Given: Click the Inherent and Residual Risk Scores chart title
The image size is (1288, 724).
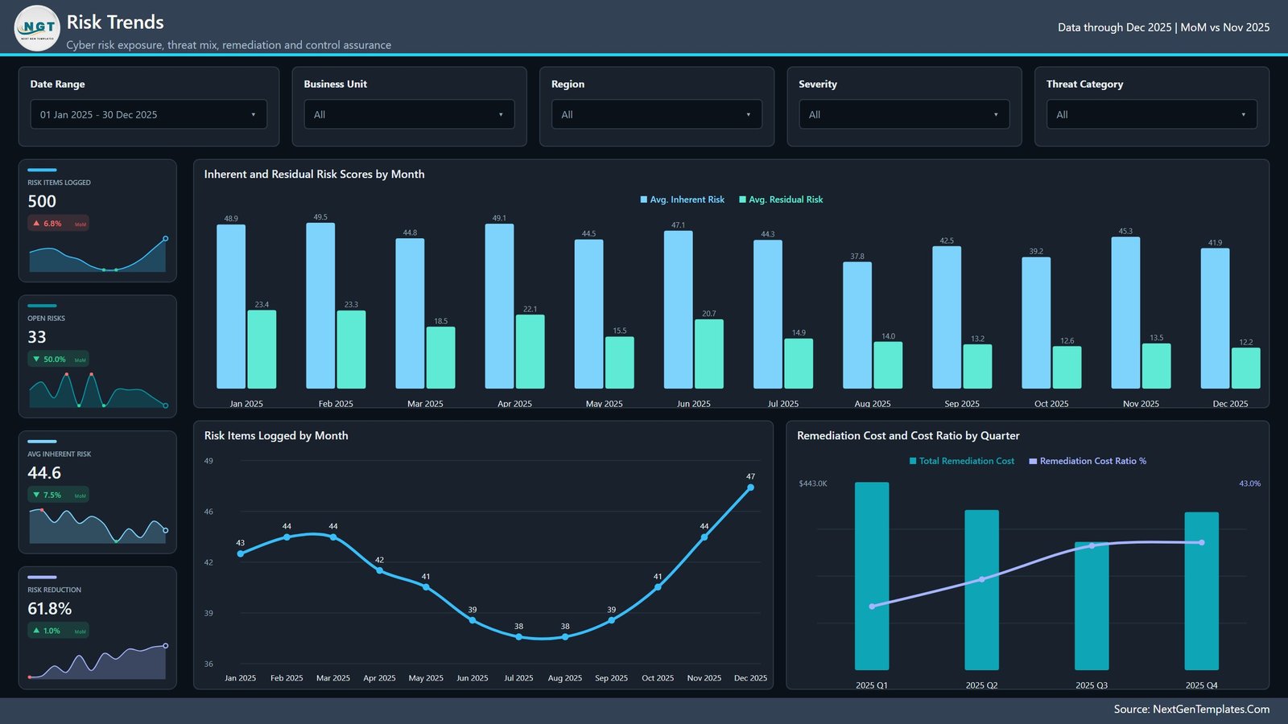Looking at the screenshot, I should pos(314,174).
